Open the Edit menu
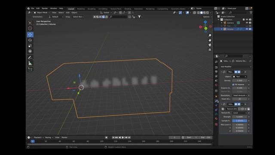275x155 pixels. pos(38,9)
